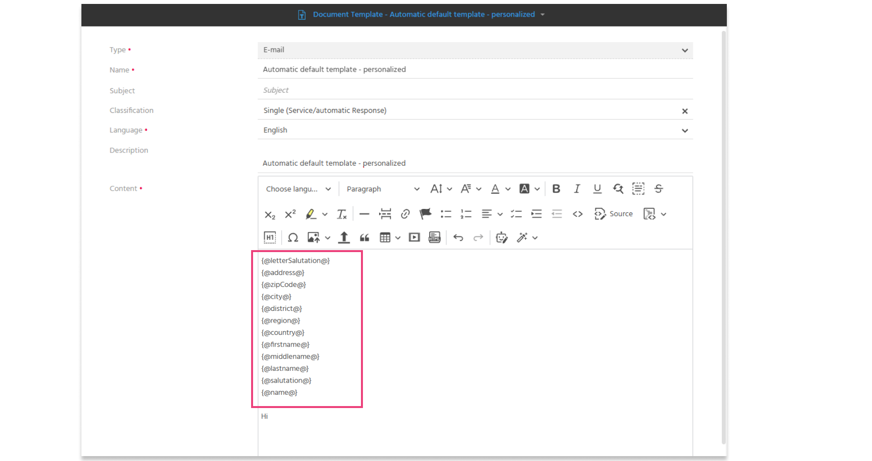
Task: Insert horizontal line
Action: [x=364, y=214]
